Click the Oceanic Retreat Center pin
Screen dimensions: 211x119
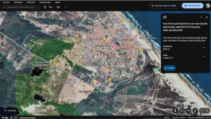pos(25,45)
